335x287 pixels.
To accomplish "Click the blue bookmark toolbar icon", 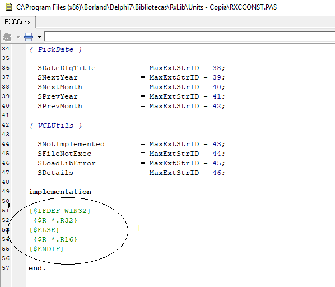I will tap(29, 37).
